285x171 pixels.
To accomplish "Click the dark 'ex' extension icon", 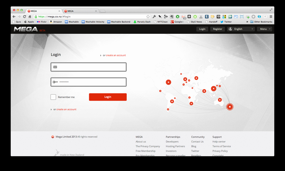I will pyautogui.click(x=218, y=16).
